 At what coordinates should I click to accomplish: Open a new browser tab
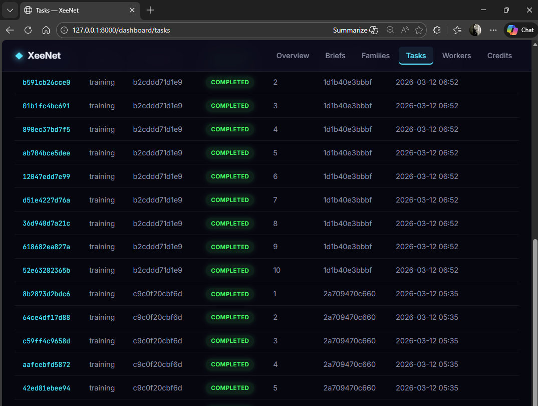coord(150,10)
